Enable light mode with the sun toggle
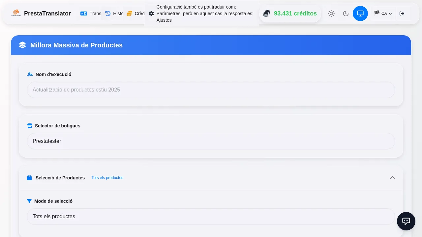The image size is (422, 237). pos(331,13)
